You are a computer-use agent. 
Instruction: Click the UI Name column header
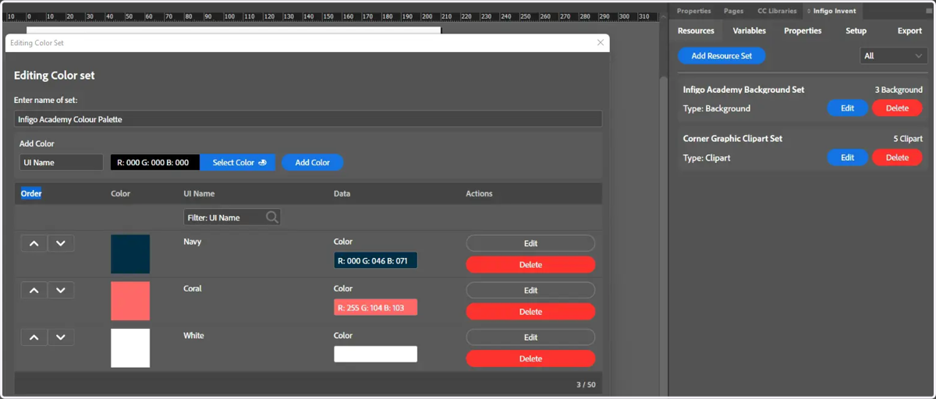pos(199,193)
